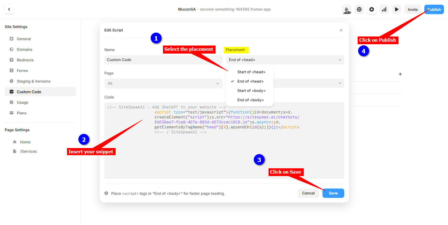Open Staging & Versions settings
This screenshot has width=448, height=225.
(40, 81)
